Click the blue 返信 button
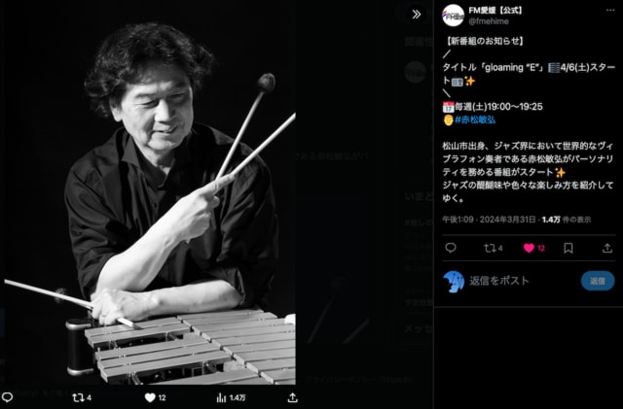Viewport: 623px width, 409px height. (x=598, y=281)
